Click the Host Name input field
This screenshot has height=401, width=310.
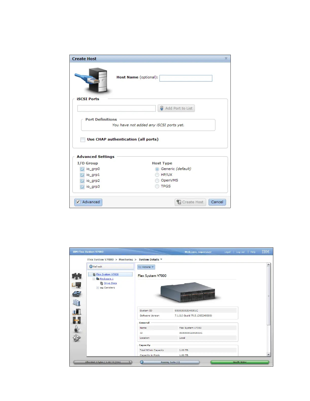click(186, 78)
